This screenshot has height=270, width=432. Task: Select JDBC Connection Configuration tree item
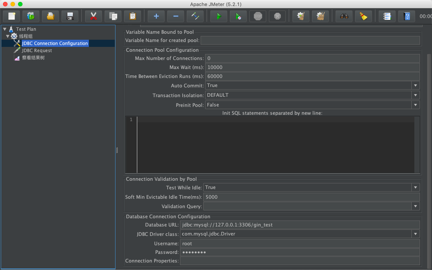[x=55, y=43]
